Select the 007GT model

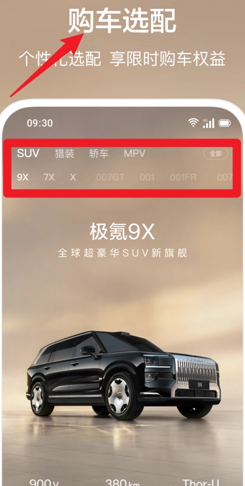(x=110, y=177)
